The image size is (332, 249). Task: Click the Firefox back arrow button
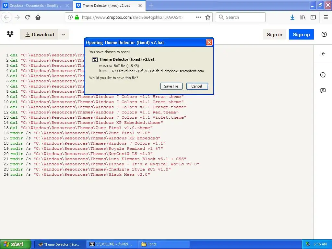tap(6, 17)
